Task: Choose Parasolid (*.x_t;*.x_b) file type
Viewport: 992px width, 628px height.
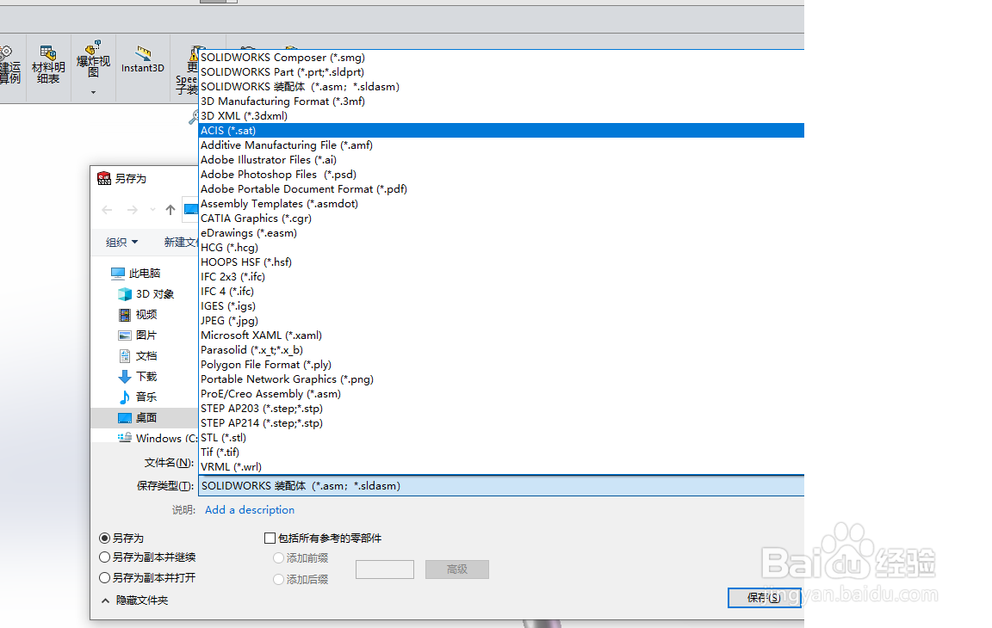Action: [501, 350]
